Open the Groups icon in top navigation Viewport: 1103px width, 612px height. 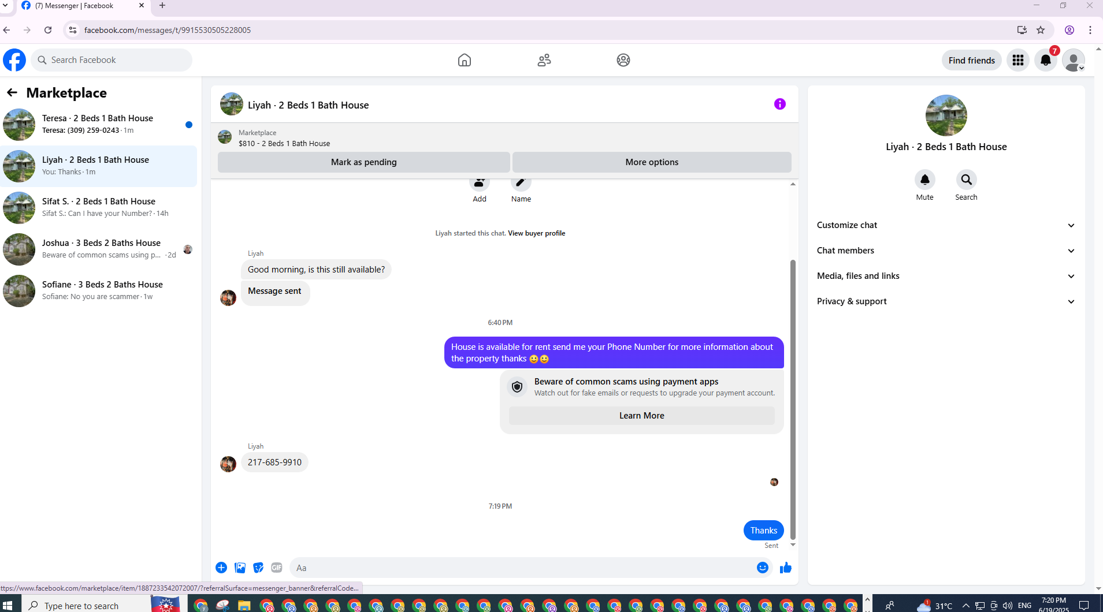click(x=623, y=60)
